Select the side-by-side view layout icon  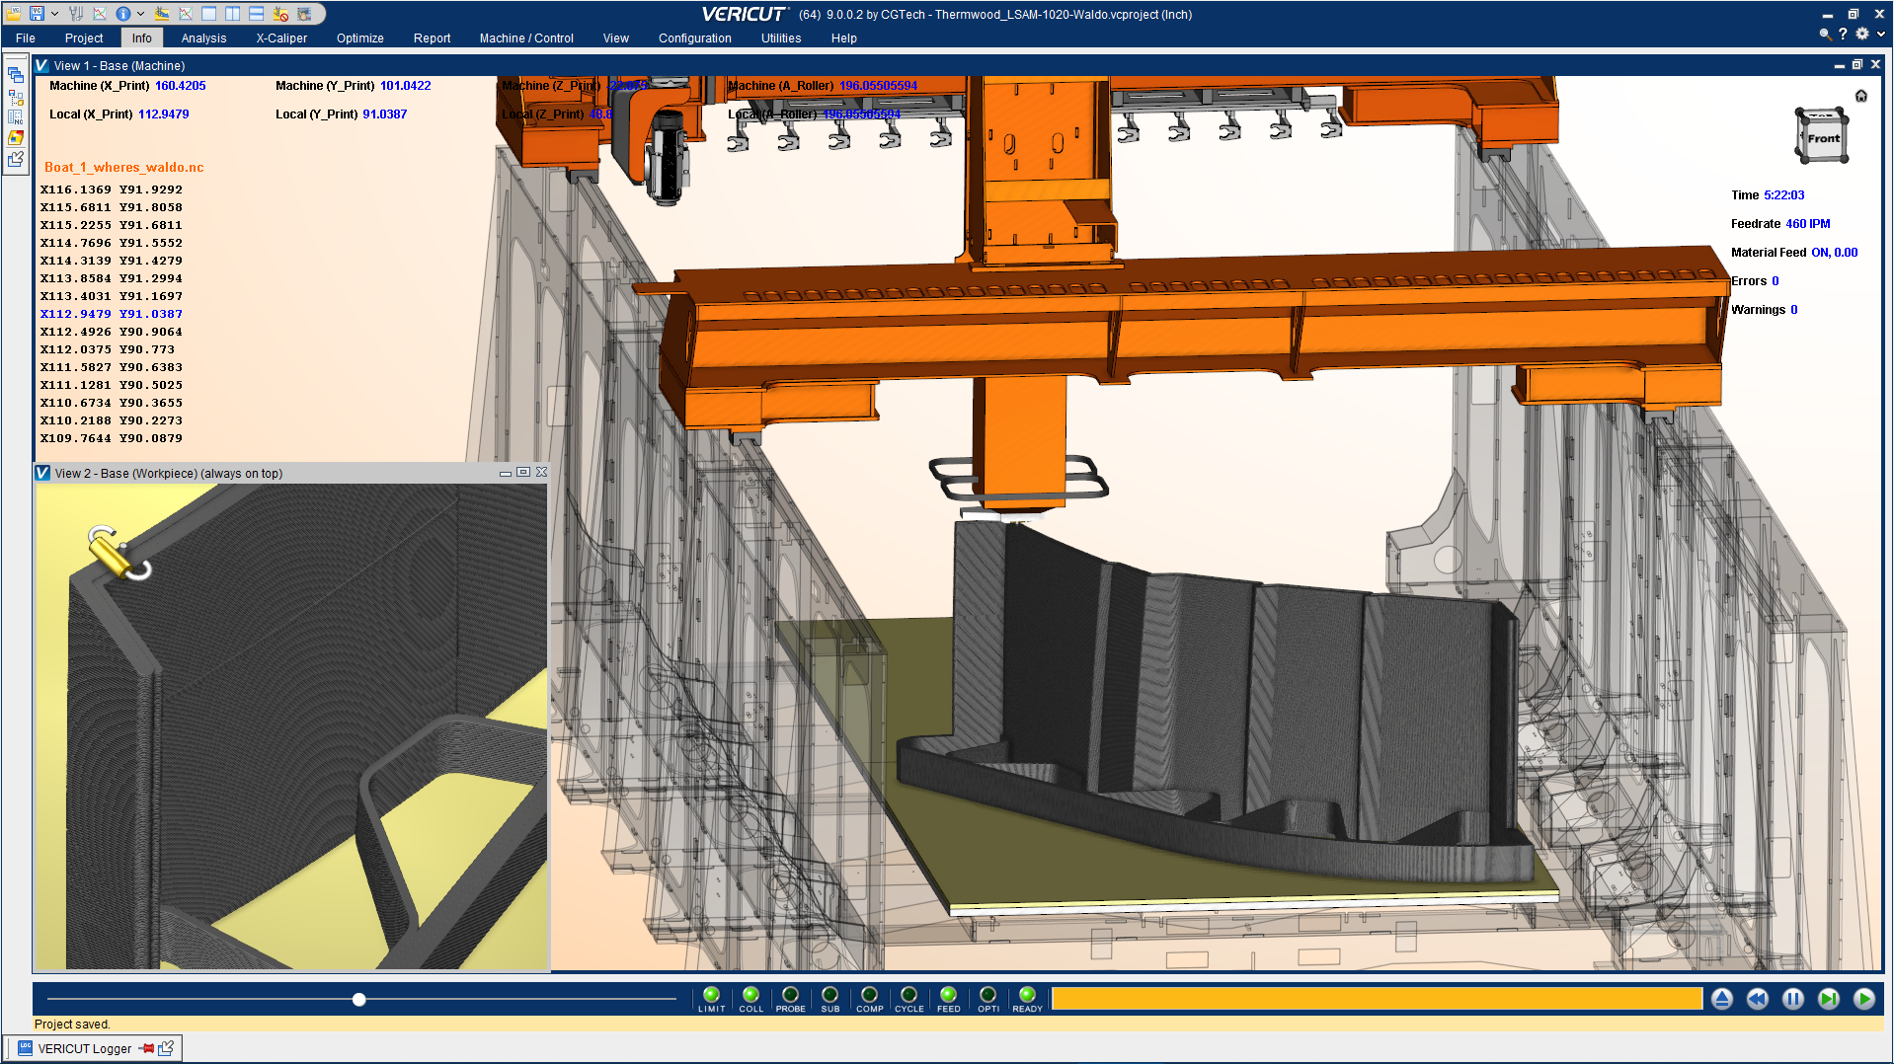point(232,14)
